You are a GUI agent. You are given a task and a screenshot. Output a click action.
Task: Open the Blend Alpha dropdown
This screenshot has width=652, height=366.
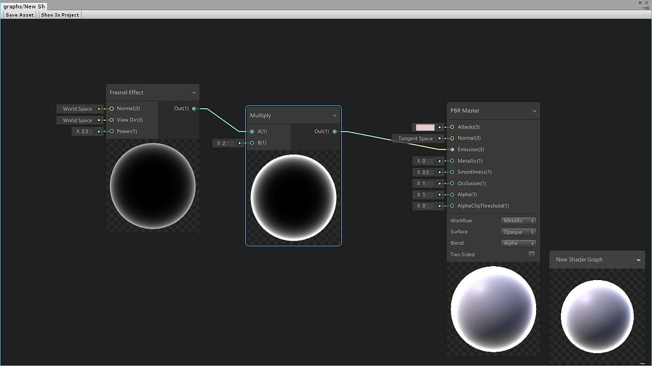coord(518,243)
